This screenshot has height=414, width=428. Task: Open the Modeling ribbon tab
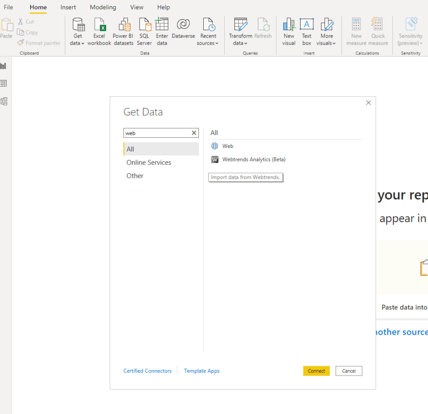(x=103, y=7)
